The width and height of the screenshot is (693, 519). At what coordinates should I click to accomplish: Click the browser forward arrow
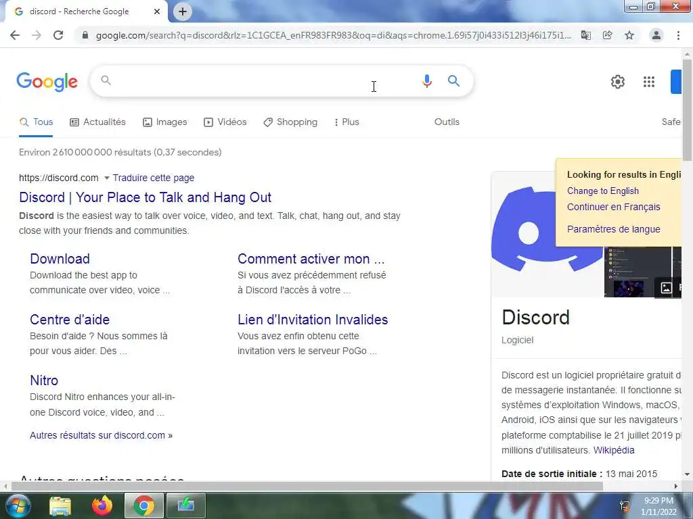37,35
